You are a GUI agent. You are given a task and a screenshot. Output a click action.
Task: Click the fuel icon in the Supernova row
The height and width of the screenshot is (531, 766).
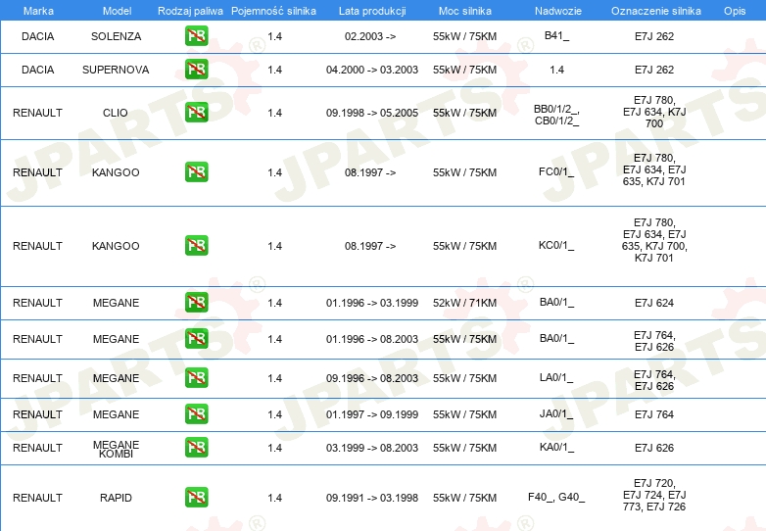click(x=196, y=70)
